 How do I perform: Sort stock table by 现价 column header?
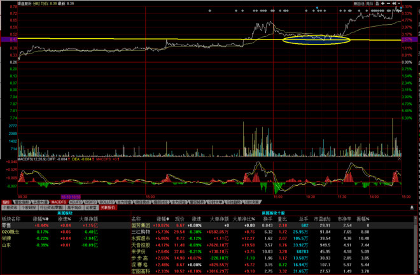pyautogui.click(x=179, y=219)
